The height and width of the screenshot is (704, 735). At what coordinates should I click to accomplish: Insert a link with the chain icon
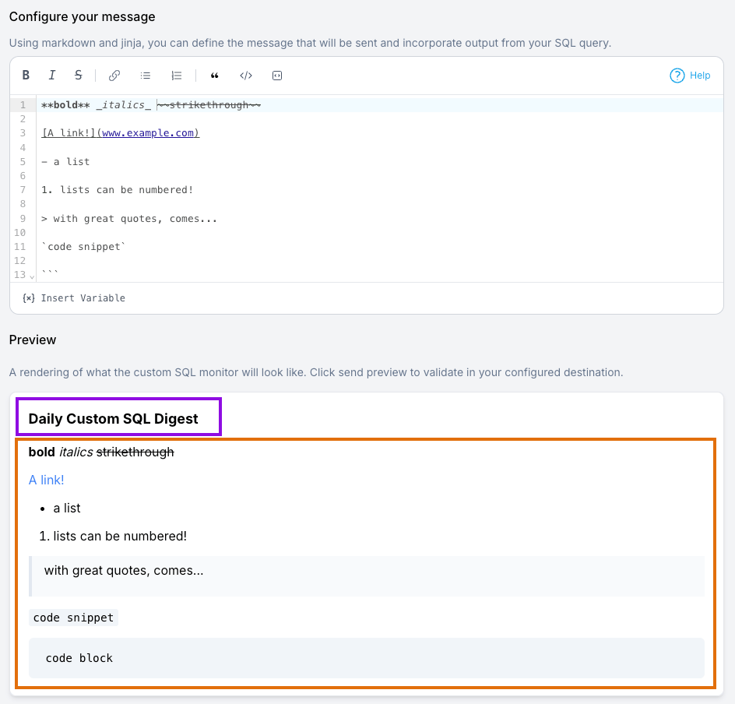[114, 76]
